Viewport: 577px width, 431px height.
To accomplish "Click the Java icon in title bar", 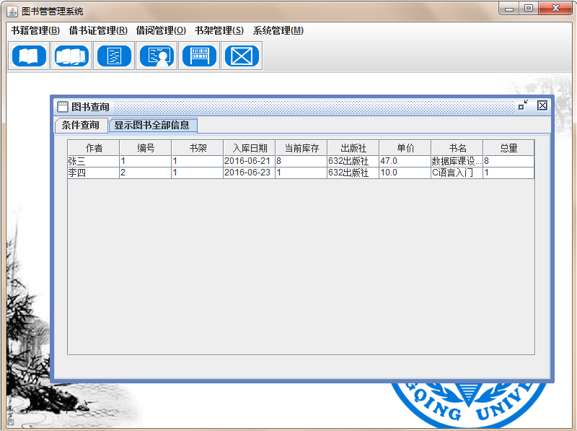I will coord(12,12).
